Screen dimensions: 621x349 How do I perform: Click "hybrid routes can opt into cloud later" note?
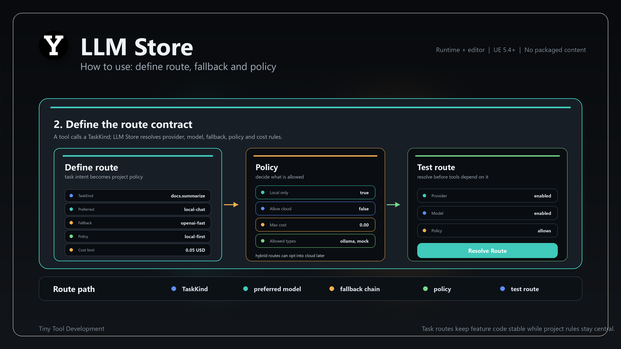point(290,256)
